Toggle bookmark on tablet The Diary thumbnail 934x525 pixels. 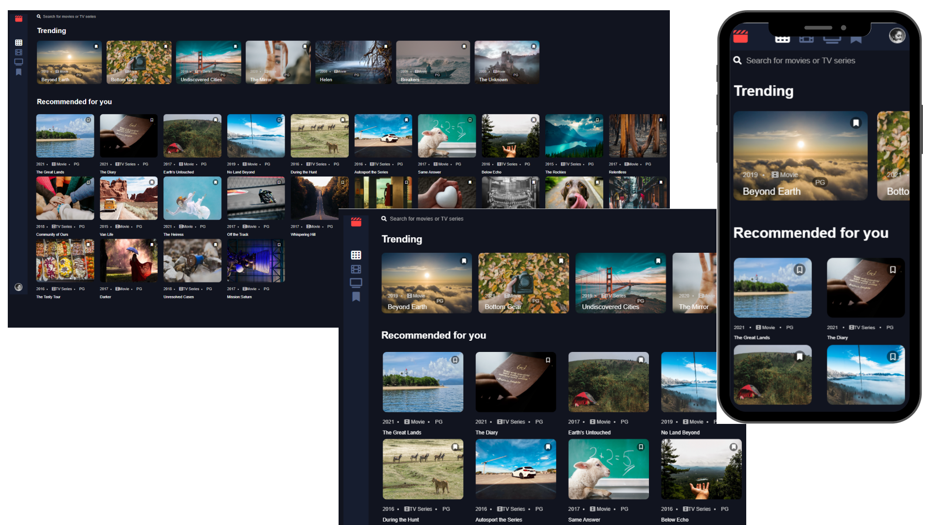548,360
